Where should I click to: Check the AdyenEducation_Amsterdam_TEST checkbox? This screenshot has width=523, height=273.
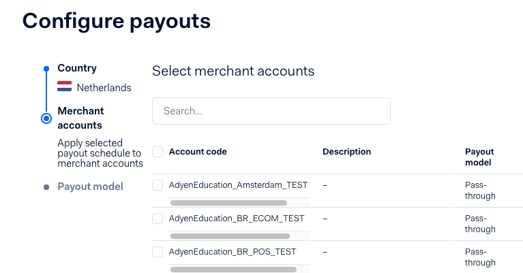[158, 185]
